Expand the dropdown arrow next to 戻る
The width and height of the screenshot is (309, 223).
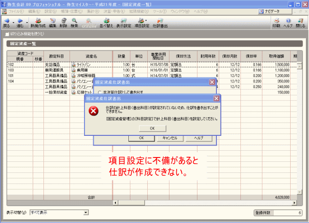[x=14, y=23]
